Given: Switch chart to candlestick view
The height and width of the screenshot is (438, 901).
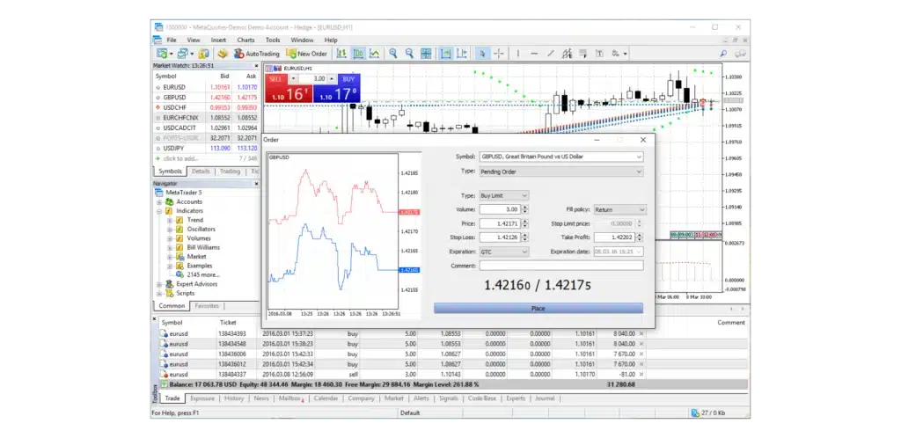Looking at the screenshot, I should click(357, 54).
